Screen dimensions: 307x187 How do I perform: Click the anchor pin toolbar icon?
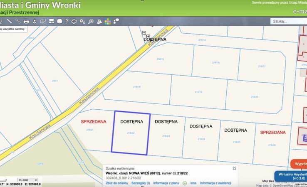click(35, 21)
